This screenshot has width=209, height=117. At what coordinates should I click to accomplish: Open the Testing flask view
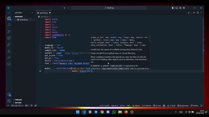[x=9, y=51]
